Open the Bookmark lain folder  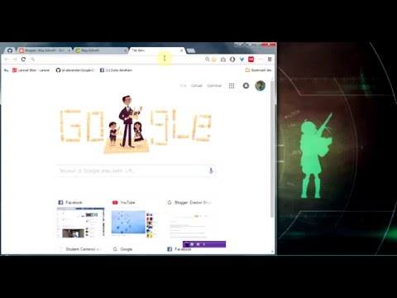click(x=258, y=70)
